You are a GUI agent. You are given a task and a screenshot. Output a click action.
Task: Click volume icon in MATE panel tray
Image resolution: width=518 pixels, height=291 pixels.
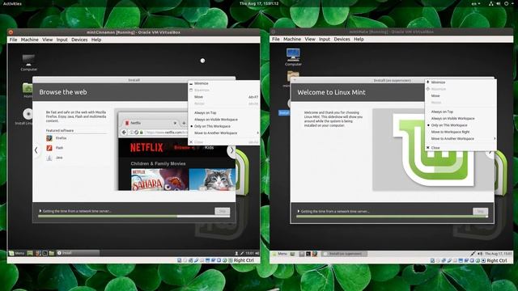coord(480,254)
